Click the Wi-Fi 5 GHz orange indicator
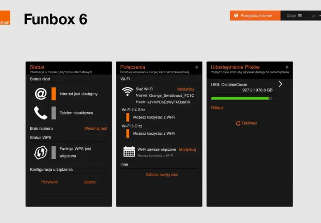This screenshot has height=223, width=321. [128, 133]
